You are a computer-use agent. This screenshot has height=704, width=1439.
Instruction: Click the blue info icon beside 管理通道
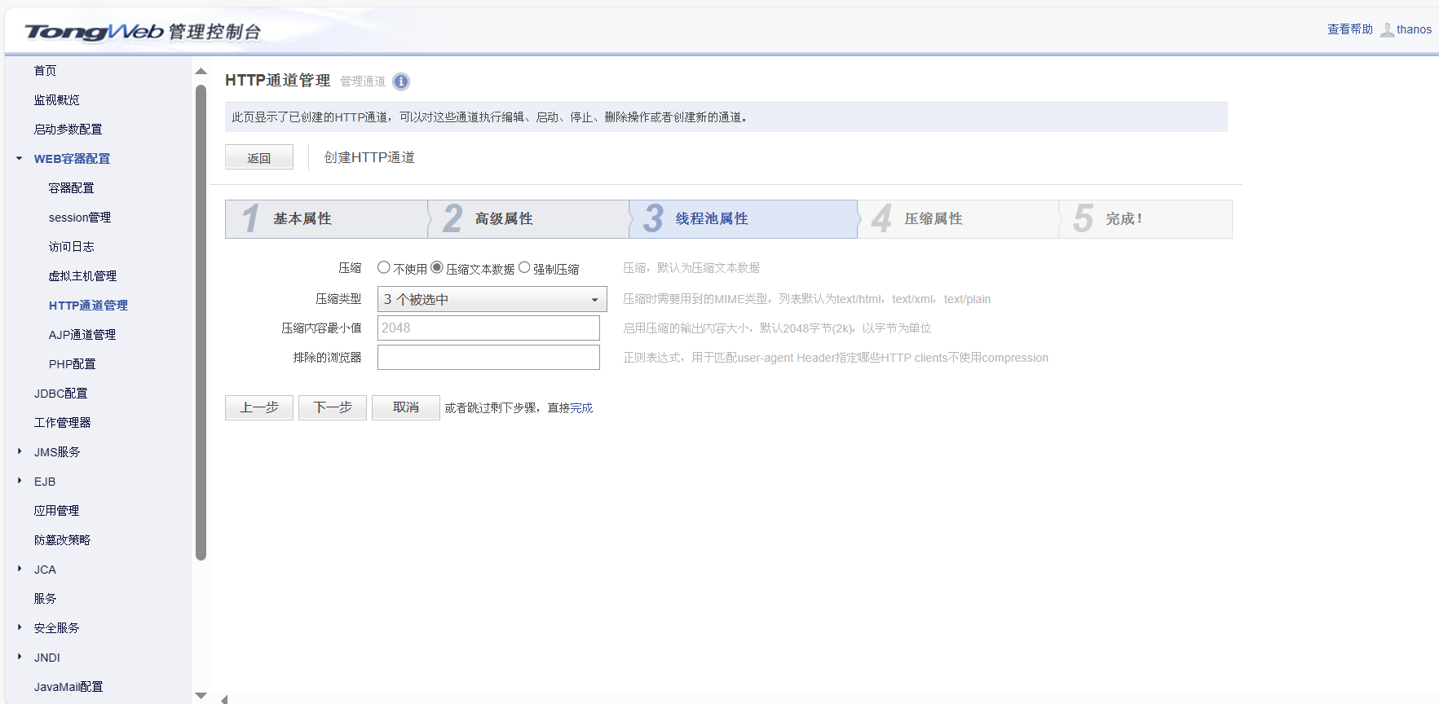pos(401,81)
